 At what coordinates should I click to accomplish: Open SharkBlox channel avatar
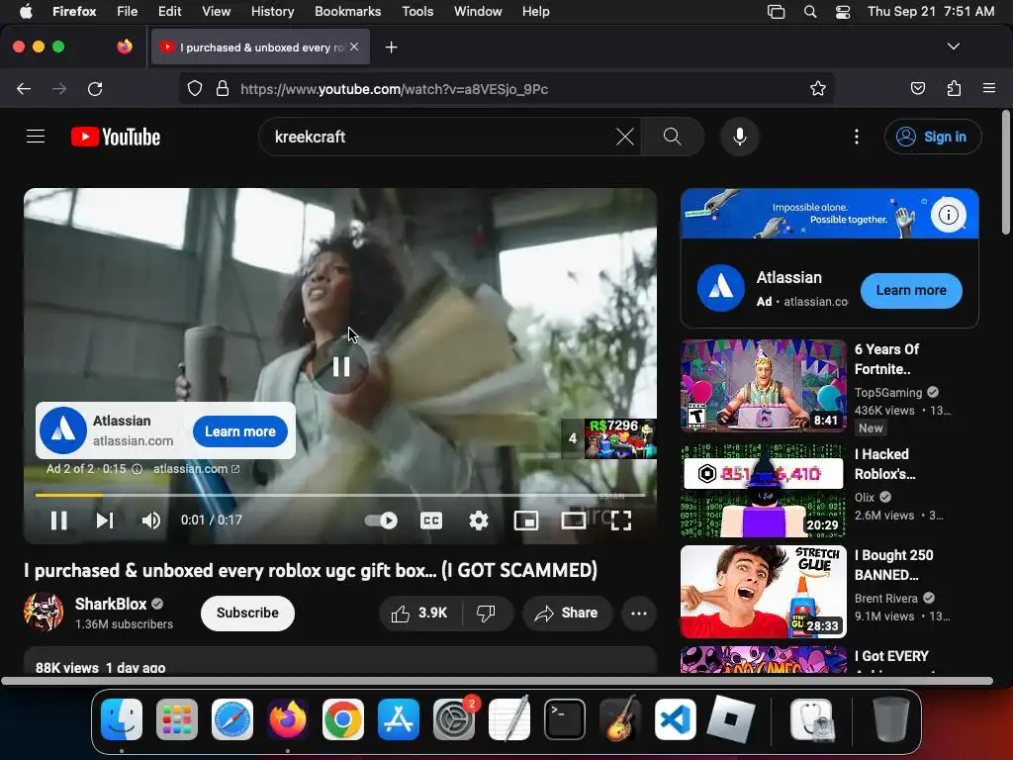pos(44,612)
